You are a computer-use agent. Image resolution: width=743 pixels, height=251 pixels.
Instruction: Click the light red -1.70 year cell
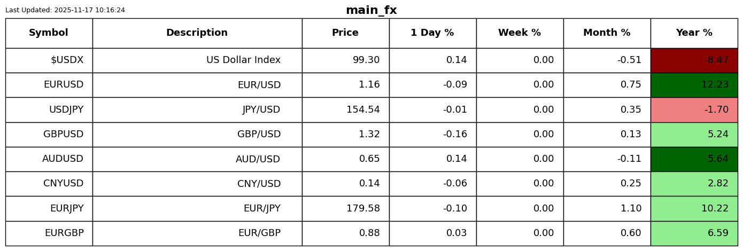coord(694,110)
